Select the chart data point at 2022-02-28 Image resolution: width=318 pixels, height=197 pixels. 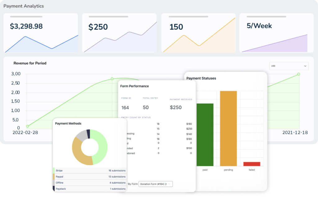click(28, 126)
